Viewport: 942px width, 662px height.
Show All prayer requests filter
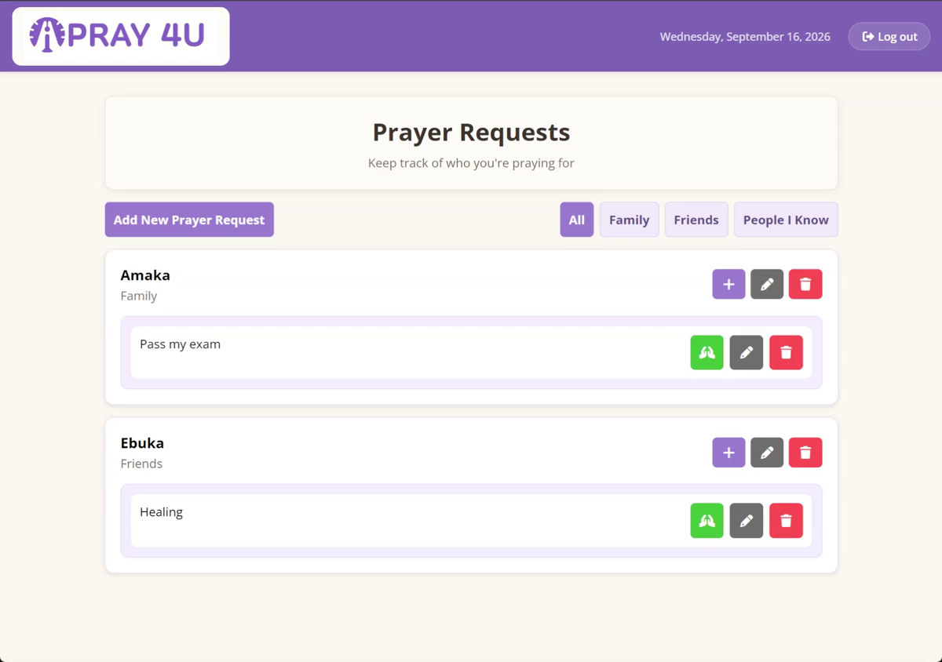[577, 220]
